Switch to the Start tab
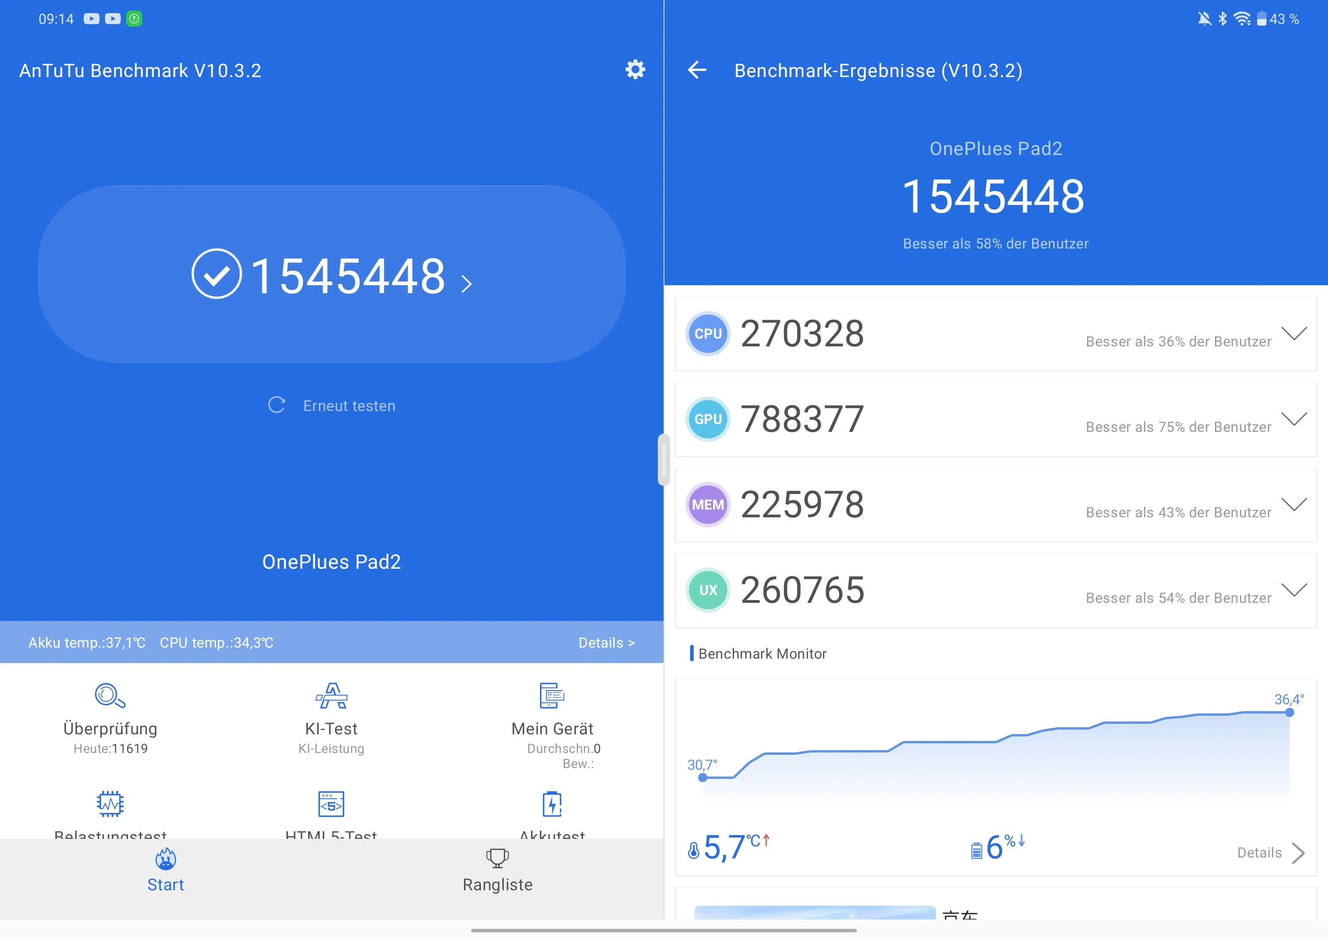 tap(166, 871)
